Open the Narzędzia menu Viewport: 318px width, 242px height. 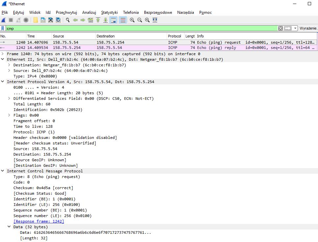pos(185,12)
